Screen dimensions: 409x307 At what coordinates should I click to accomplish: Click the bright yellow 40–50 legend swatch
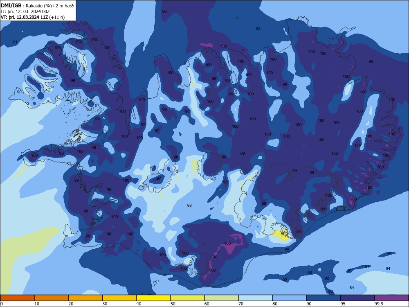[153, 298]
